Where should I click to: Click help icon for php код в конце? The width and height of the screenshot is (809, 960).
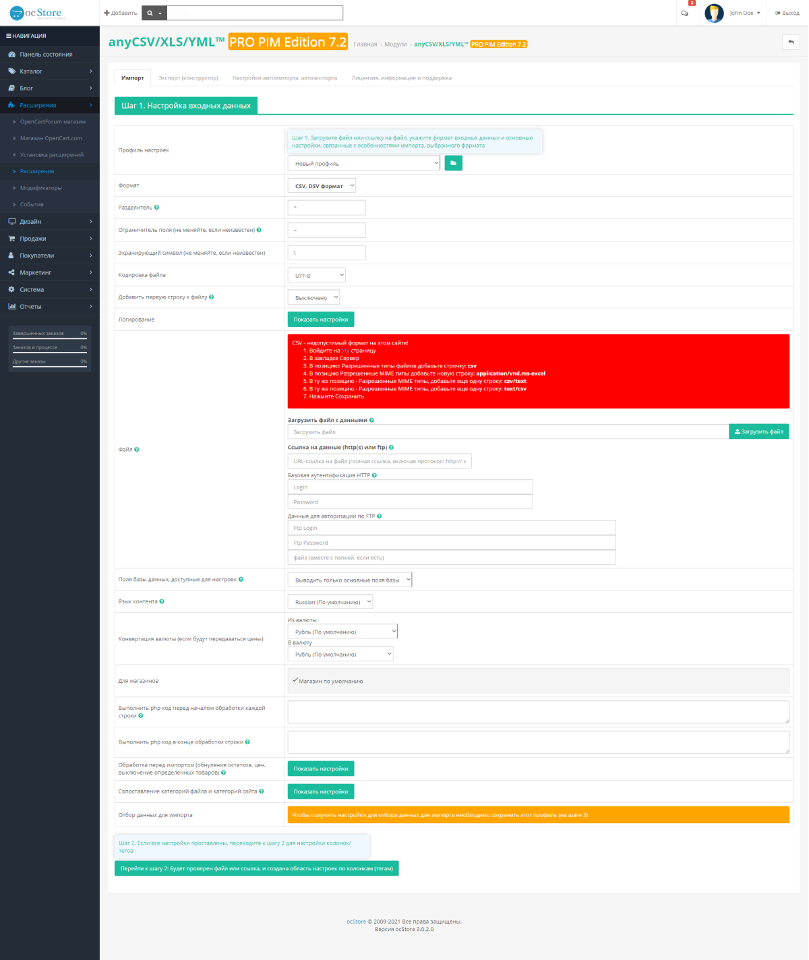247,742
